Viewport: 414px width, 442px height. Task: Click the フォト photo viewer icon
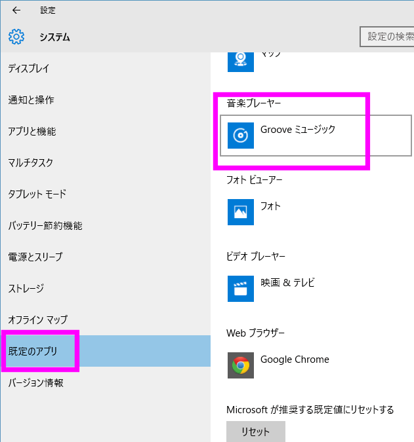pyautogui.click(x=241, y=212)
